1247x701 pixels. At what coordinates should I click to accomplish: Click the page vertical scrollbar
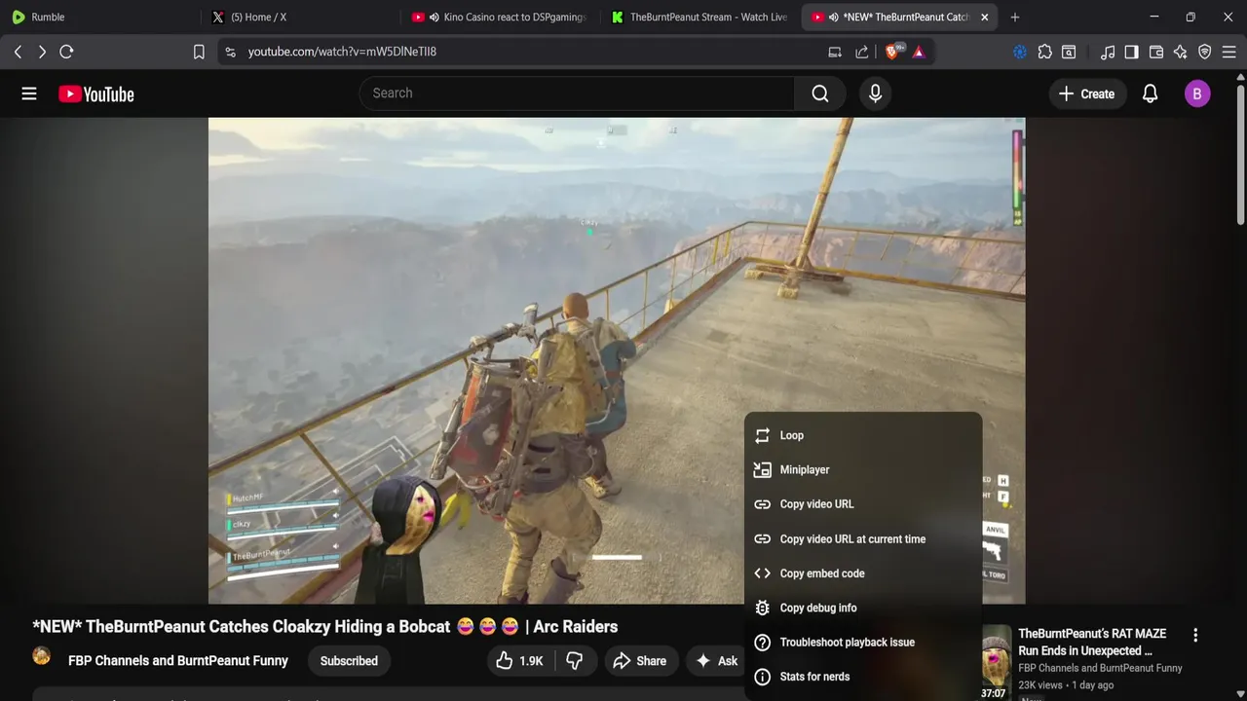(x=1241, y=153)
